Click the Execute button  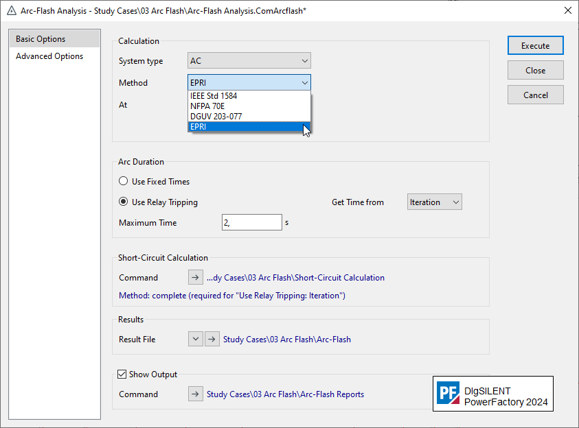coord(535,45)
